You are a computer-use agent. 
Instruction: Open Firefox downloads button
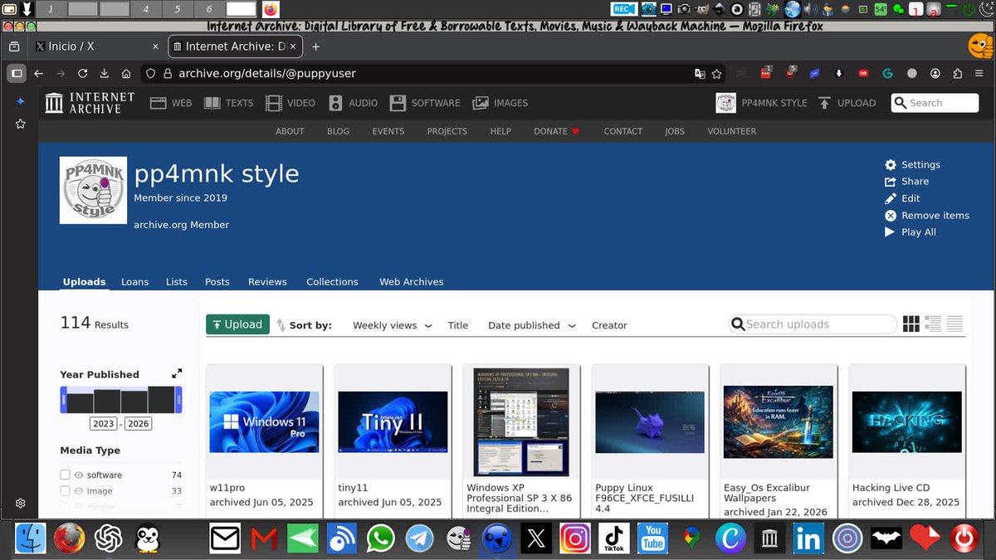104,73
